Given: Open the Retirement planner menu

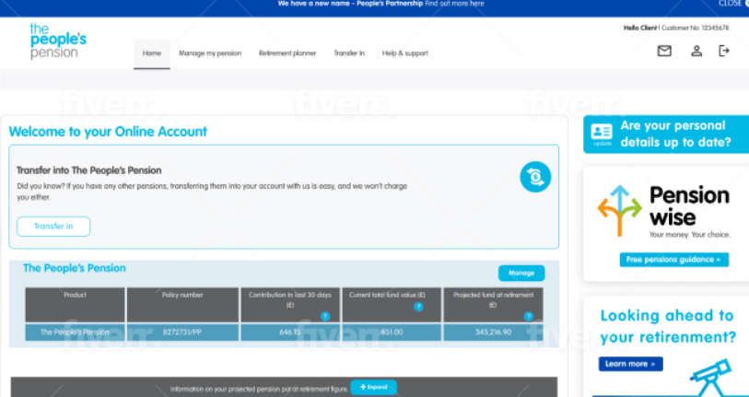Looking at the screenshot, I should 287,53.
